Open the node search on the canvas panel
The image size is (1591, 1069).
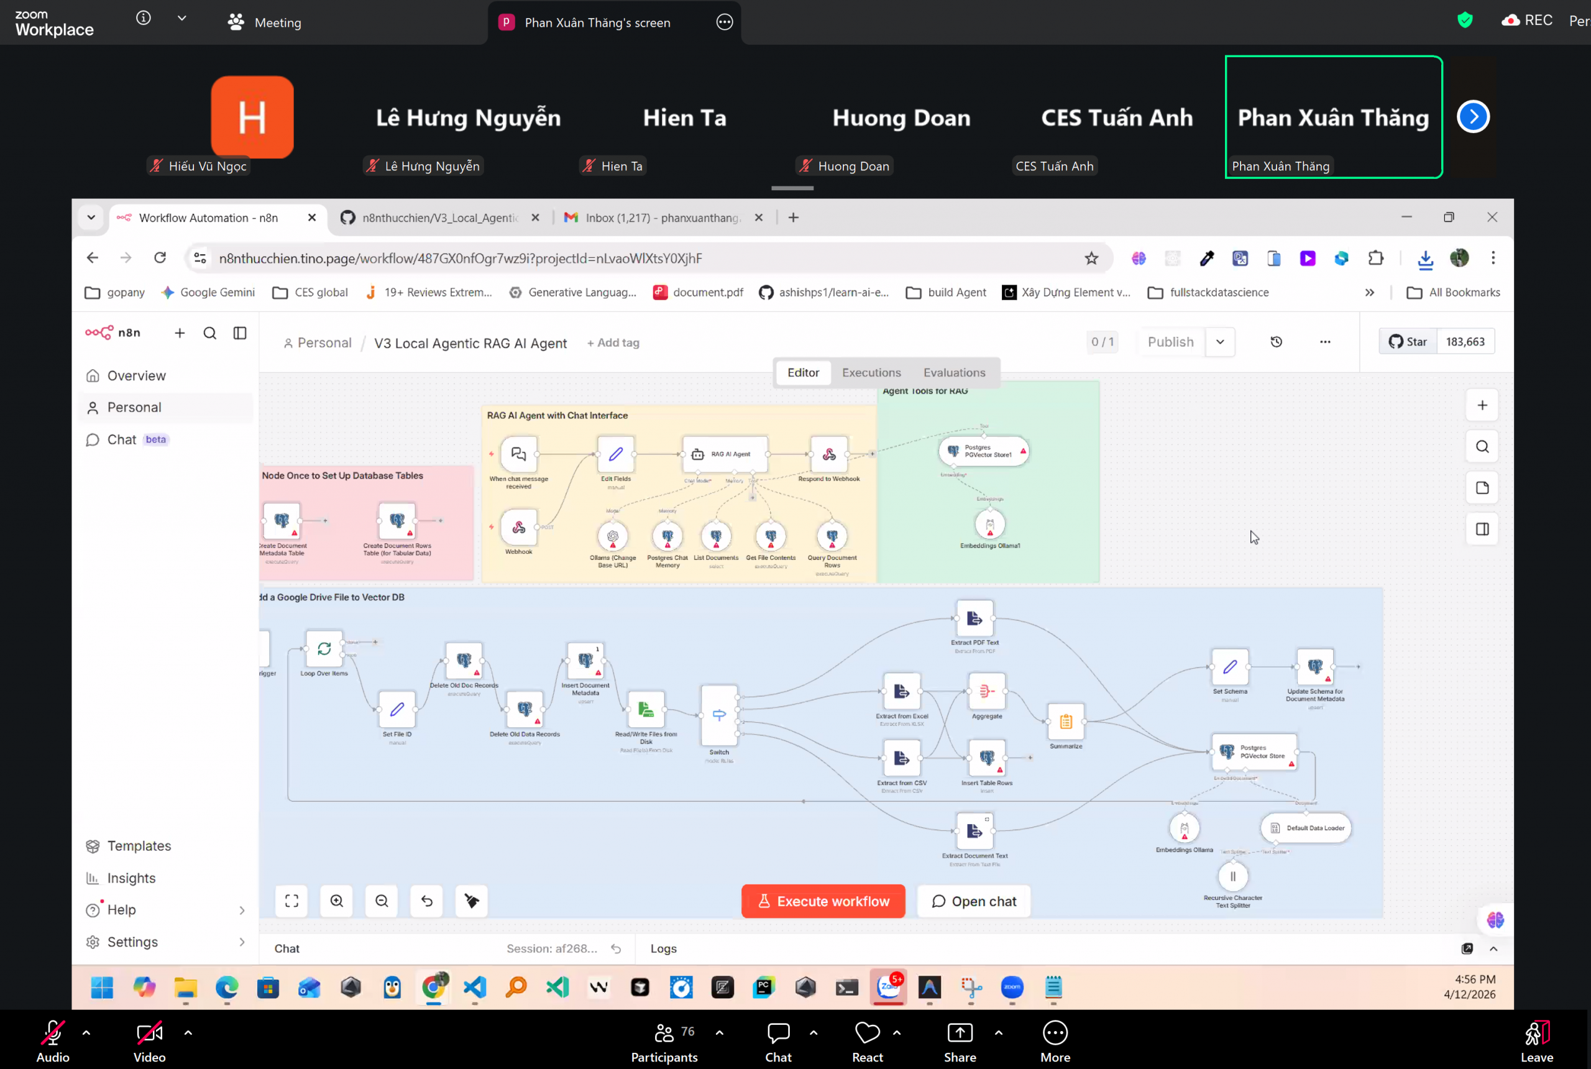click(1482, 446)
